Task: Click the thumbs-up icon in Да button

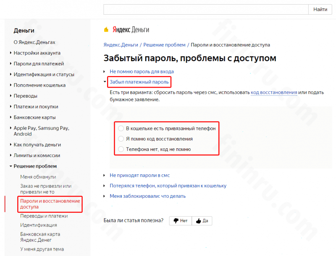Action: click(198, 220)
